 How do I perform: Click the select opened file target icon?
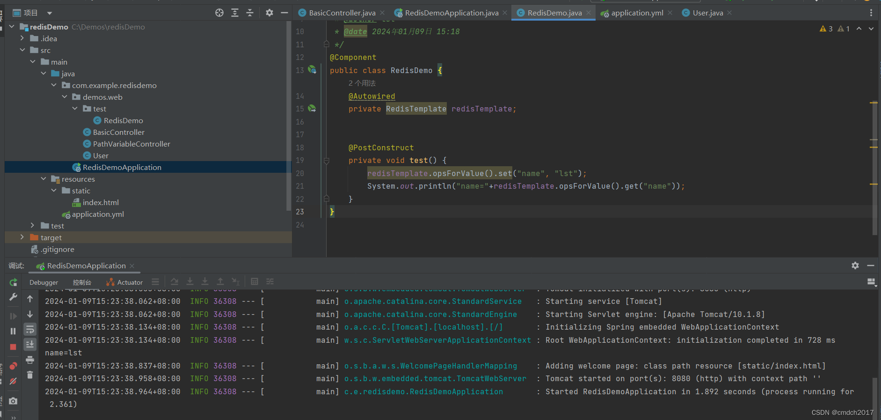(x=219, y=13)
